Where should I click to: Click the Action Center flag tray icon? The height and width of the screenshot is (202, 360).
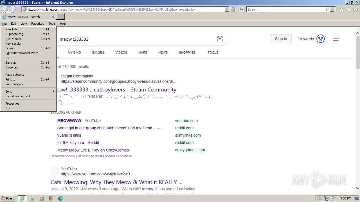tap(333, 198)
